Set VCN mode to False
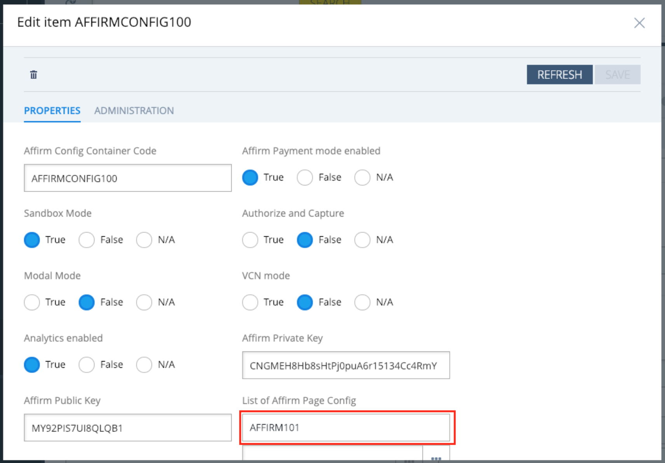Image resolution: width=665 pixels, height=463 pixels. point(305,302)
